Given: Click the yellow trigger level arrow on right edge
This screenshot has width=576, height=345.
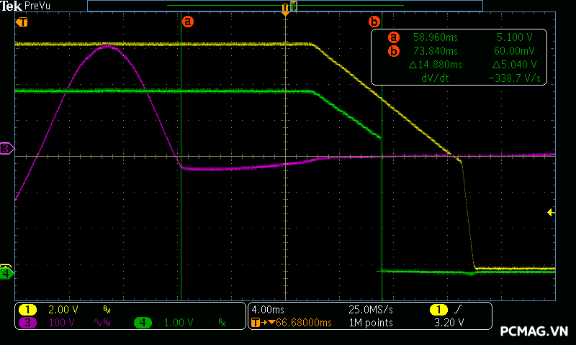Looking at the screenshot, I should 551,212.
